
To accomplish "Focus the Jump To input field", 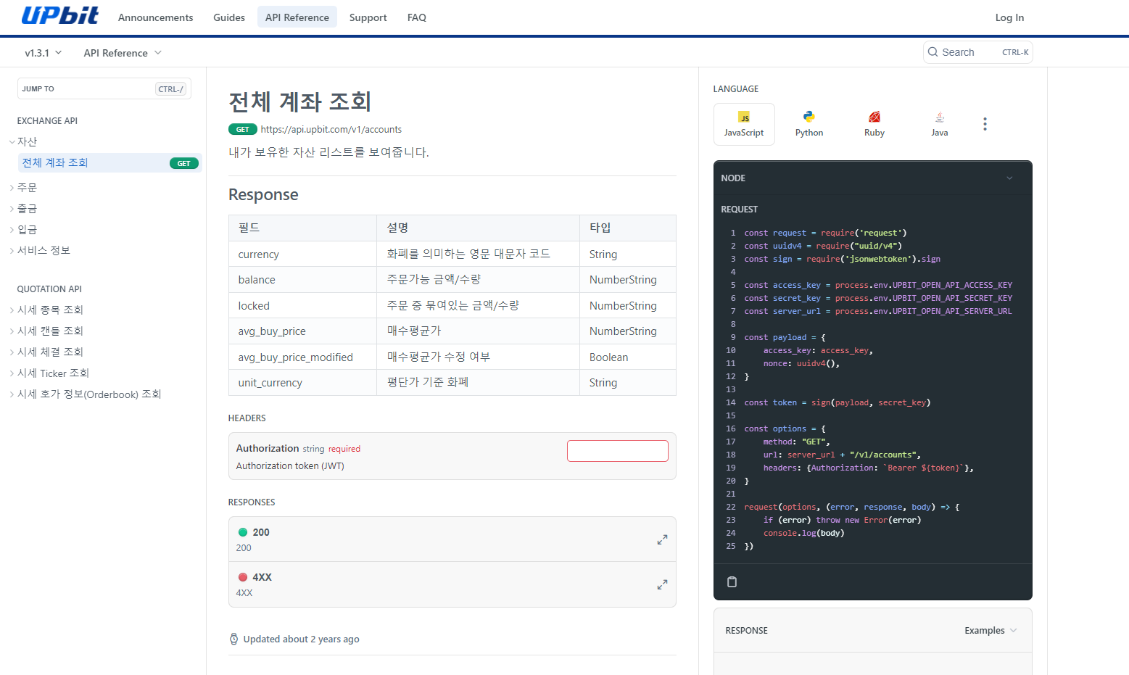I will tap(104, 88).
